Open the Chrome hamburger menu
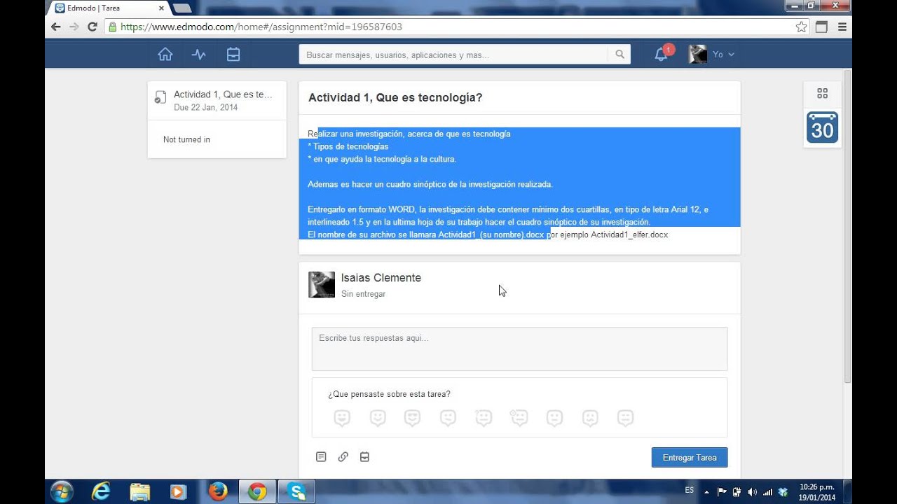This screenshot has height=504, width=897. click(842, 27)
